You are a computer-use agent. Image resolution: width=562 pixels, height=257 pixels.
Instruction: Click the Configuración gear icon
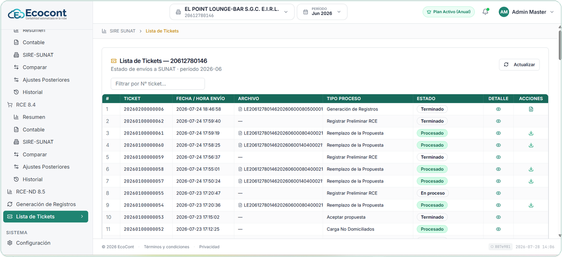[10, 243]
